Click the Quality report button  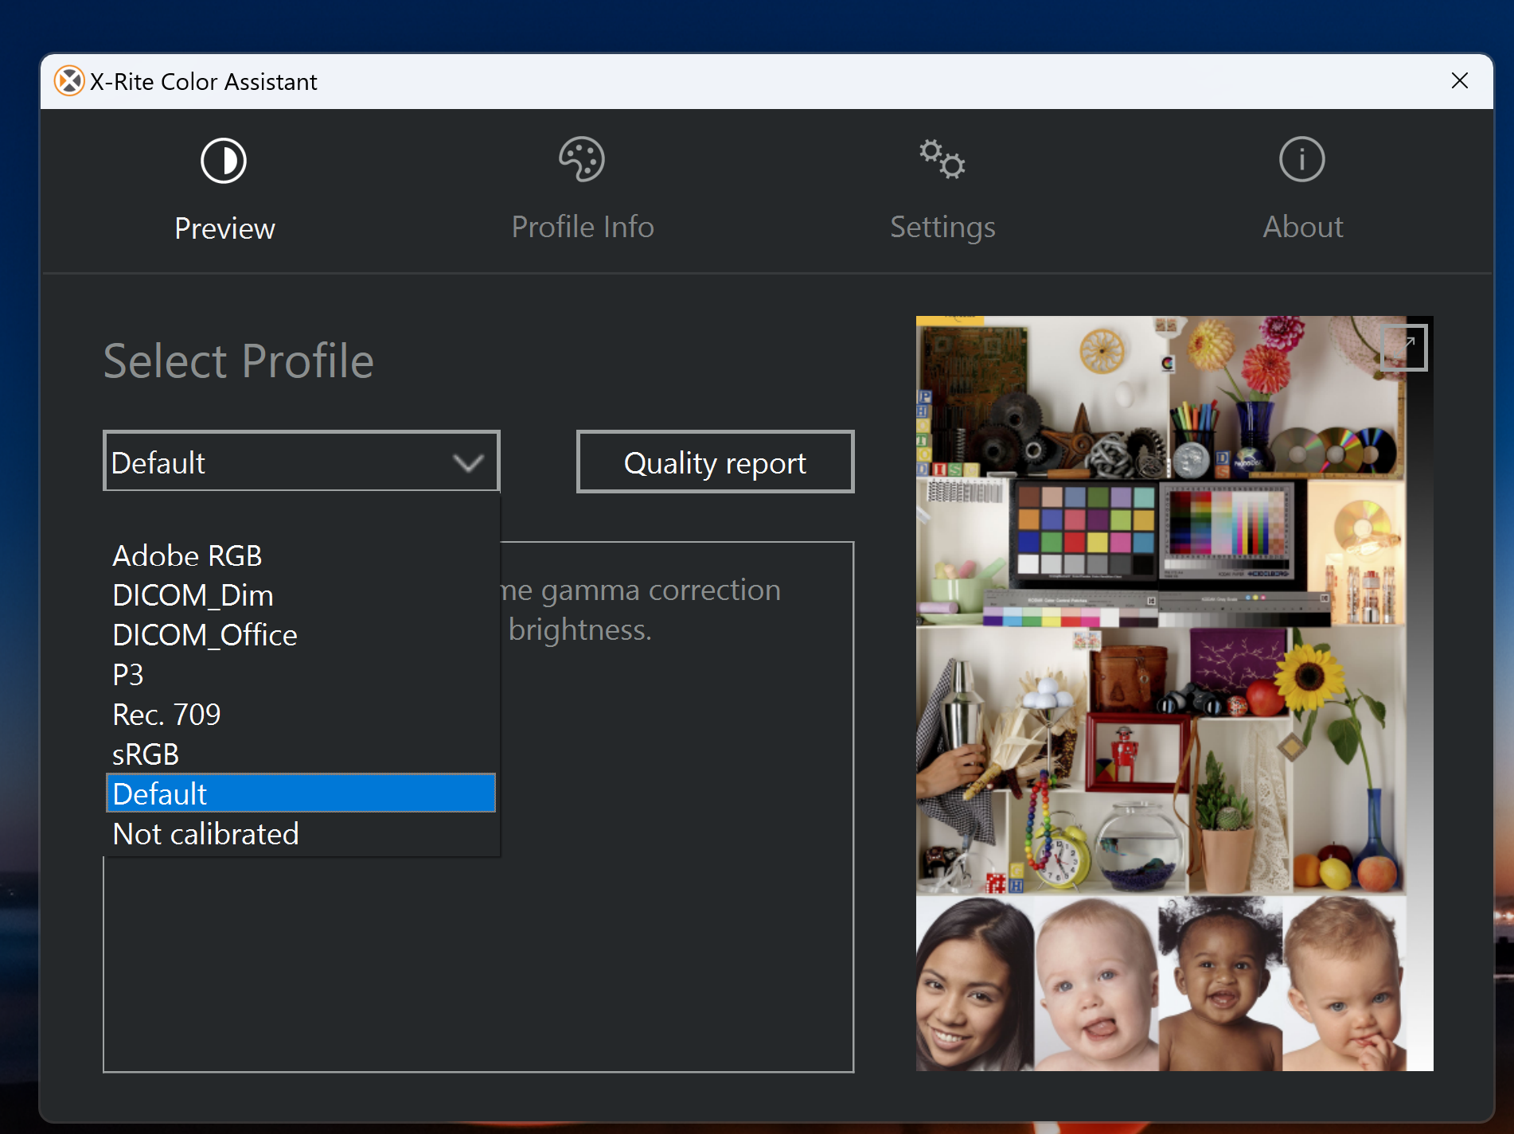715,462
